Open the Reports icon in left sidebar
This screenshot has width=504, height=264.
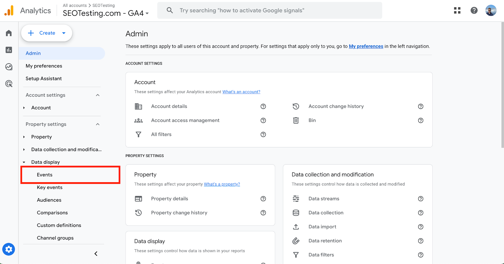(9, 50)
